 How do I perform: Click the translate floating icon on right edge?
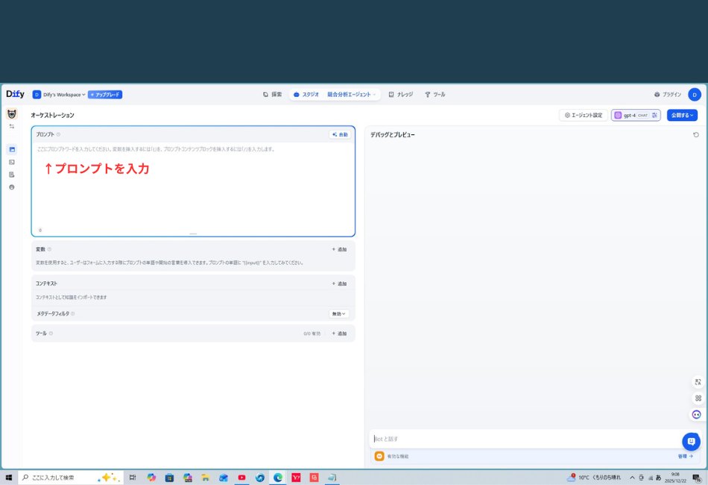coord(698,381)
